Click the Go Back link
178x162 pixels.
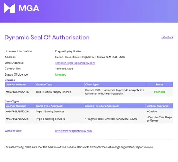click(167, 37)
